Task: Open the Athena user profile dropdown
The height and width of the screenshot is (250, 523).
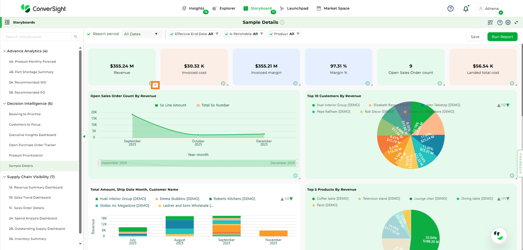Action: click(489, 9)
